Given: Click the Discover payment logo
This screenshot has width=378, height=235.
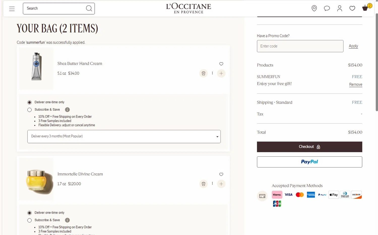Looking at the screenshot, I should point(356,195).
